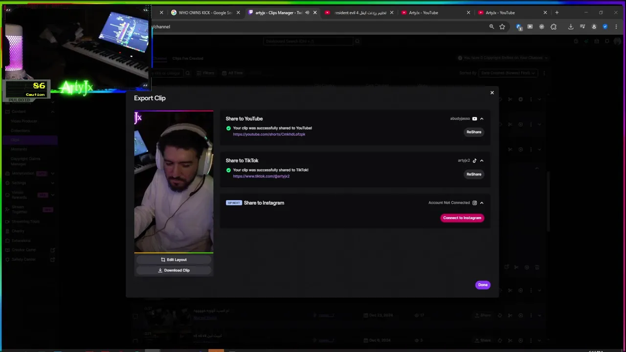Click the UP NEXT badge
This screenshot has height=352, width=626.
[234, 203]
